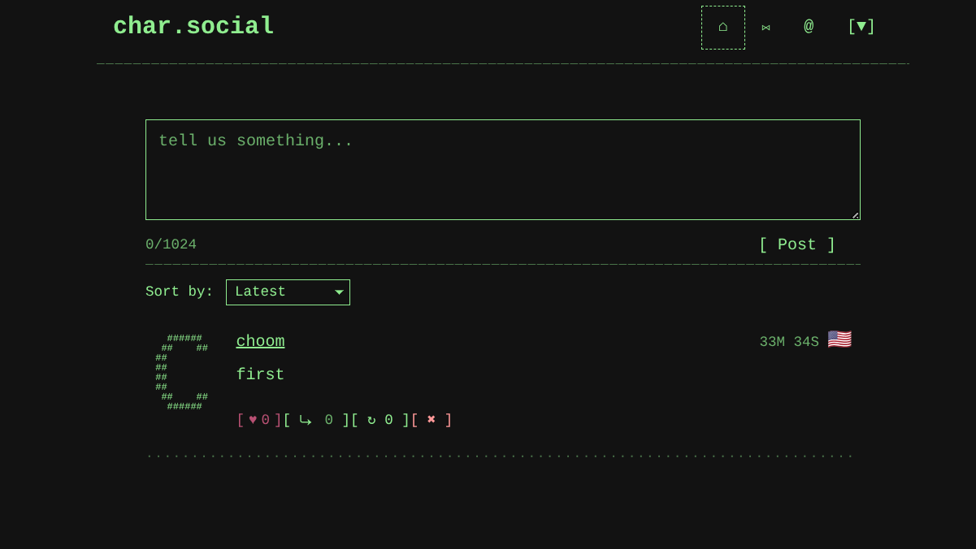Toggle the highlighted home navigation button
This screenshot has width=976, height=549.
pos(722,27)
